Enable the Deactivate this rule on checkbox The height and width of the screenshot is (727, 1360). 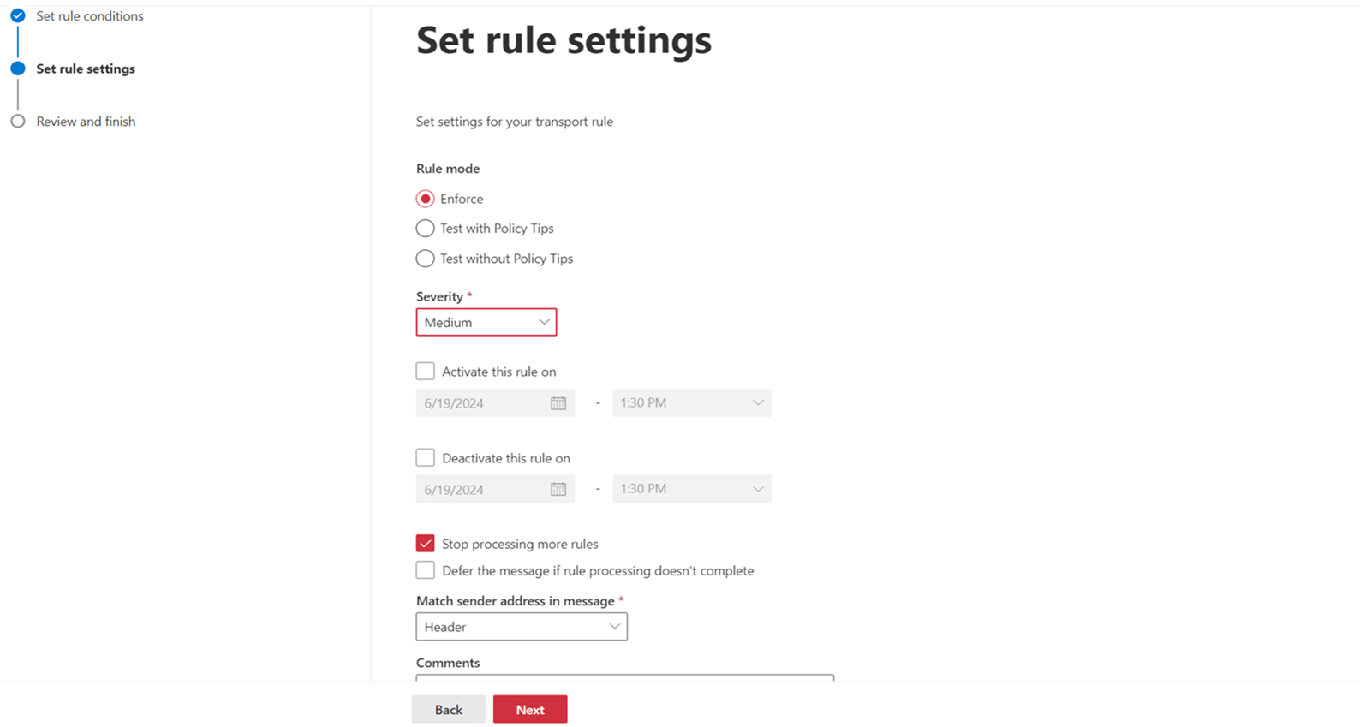(425, 456)
